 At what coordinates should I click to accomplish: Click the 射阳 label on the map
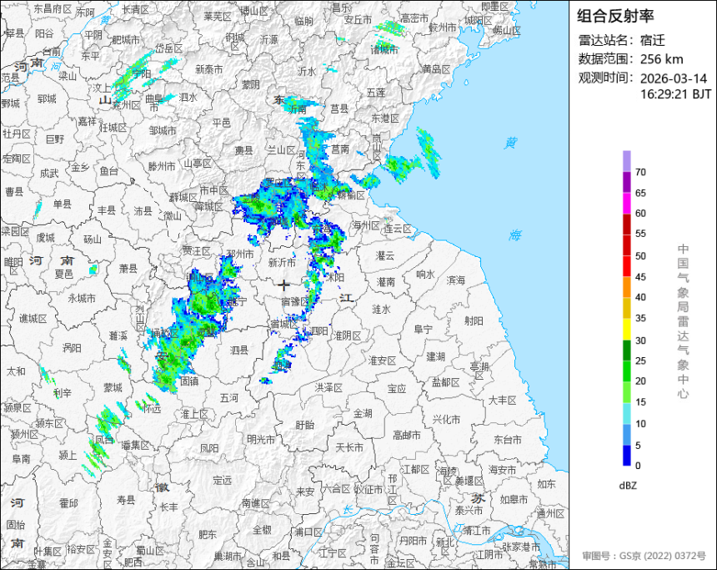click(x=474, y=320)
